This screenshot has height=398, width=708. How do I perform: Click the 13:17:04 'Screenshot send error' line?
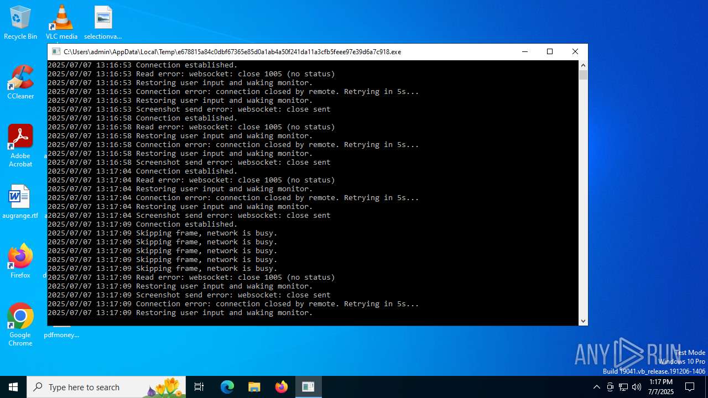[x=189, y=215]
